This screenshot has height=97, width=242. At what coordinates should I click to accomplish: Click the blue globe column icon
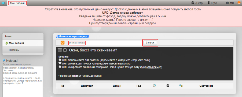(x=154, y=86)
